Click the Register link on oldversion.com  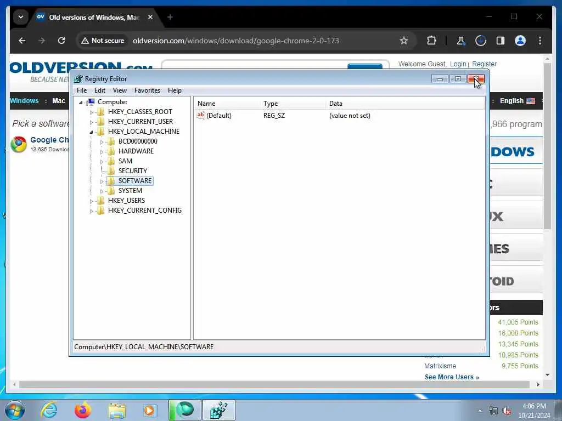484,64
